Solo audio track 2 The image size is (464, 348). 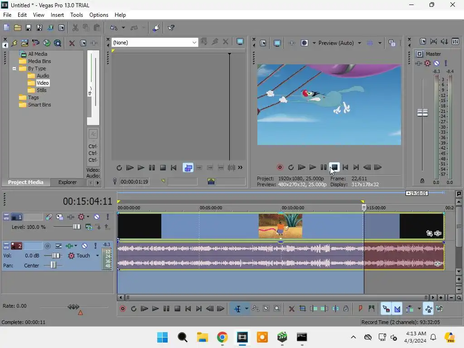95,246
